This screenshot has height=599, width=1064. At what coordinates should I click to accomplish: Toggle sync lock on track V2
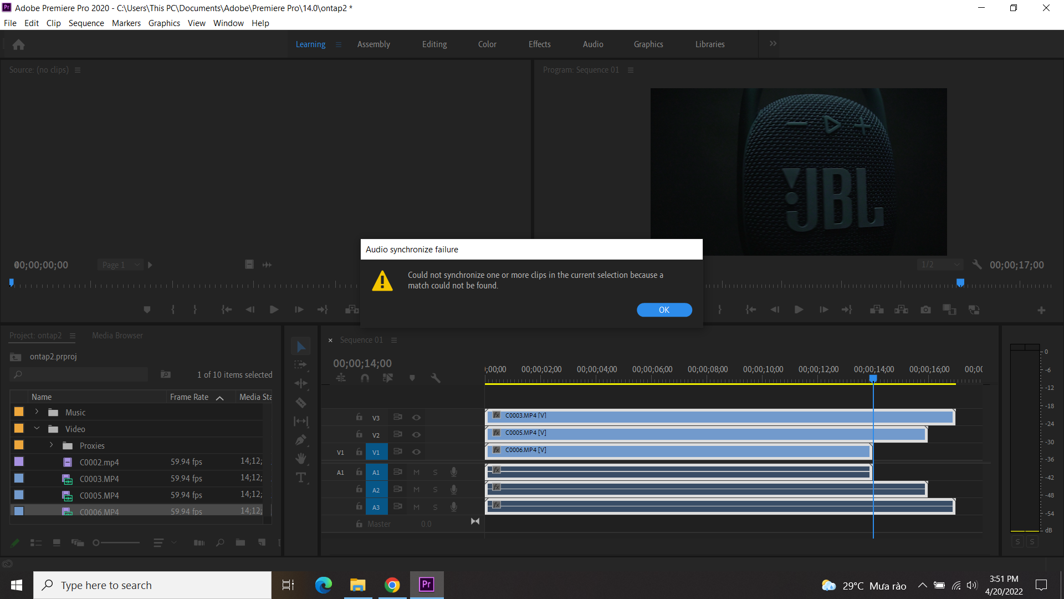[397, 434]
